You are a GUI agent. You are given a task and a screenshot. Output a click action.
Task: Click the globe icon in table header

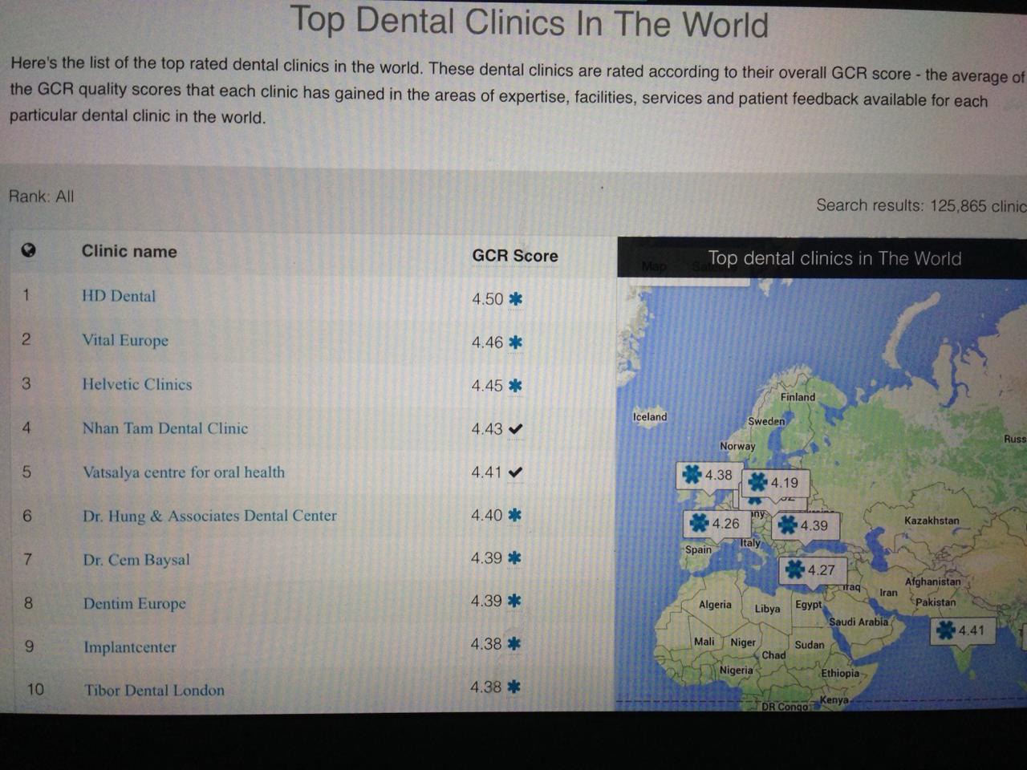[28, 249]
